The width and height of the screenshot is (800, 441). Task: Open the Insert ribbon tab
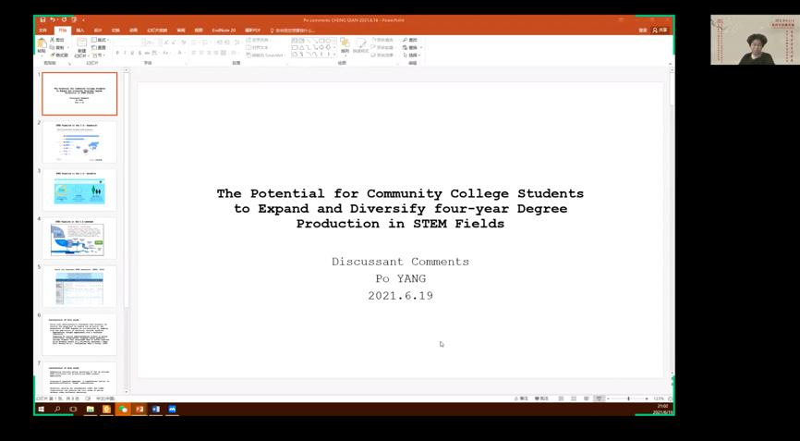pos(80,31)
